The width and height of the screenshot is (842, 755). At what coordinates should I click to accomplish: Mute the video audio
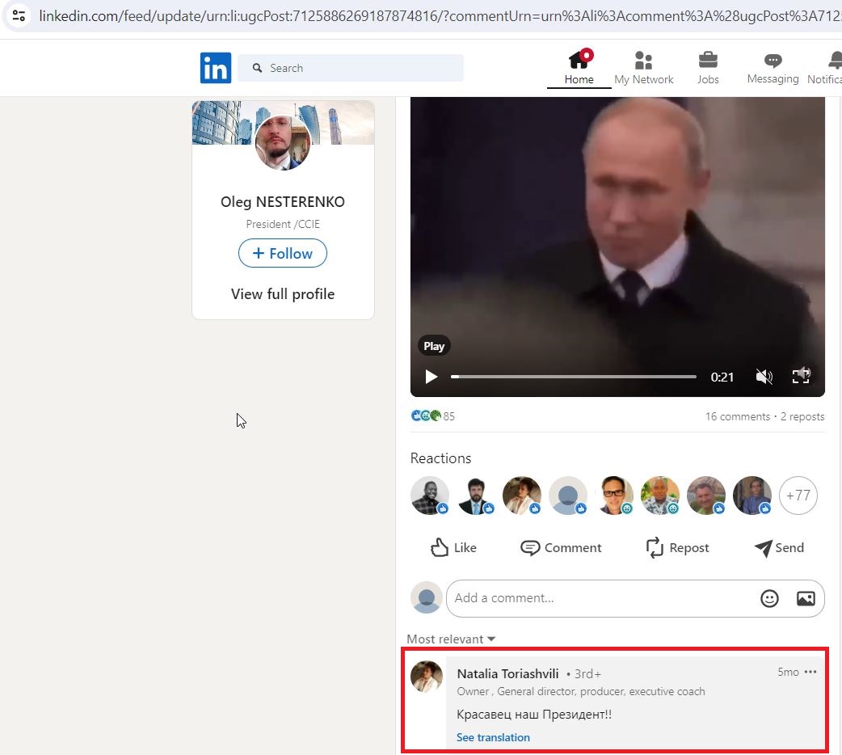point(764,376)
